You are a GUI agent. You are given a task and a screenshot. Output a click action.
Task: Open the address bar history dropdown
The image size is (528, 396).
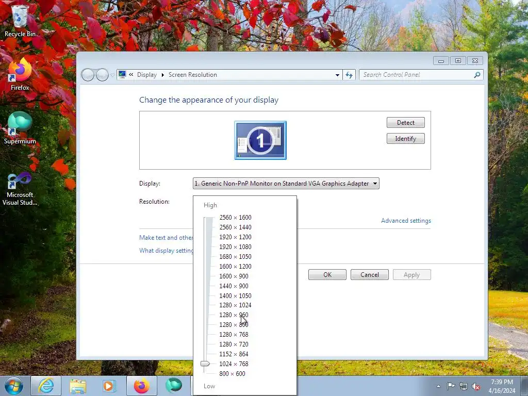tap(337, 75)
